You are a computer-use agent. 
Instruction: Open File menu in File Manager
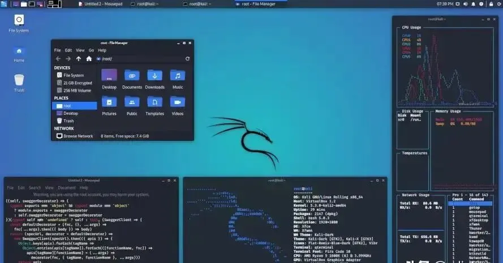tap(57, 50)
